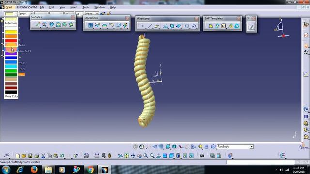Open the fill color dropdown arrow
Viewport: 310px width, 174px height.
[16, 14]
